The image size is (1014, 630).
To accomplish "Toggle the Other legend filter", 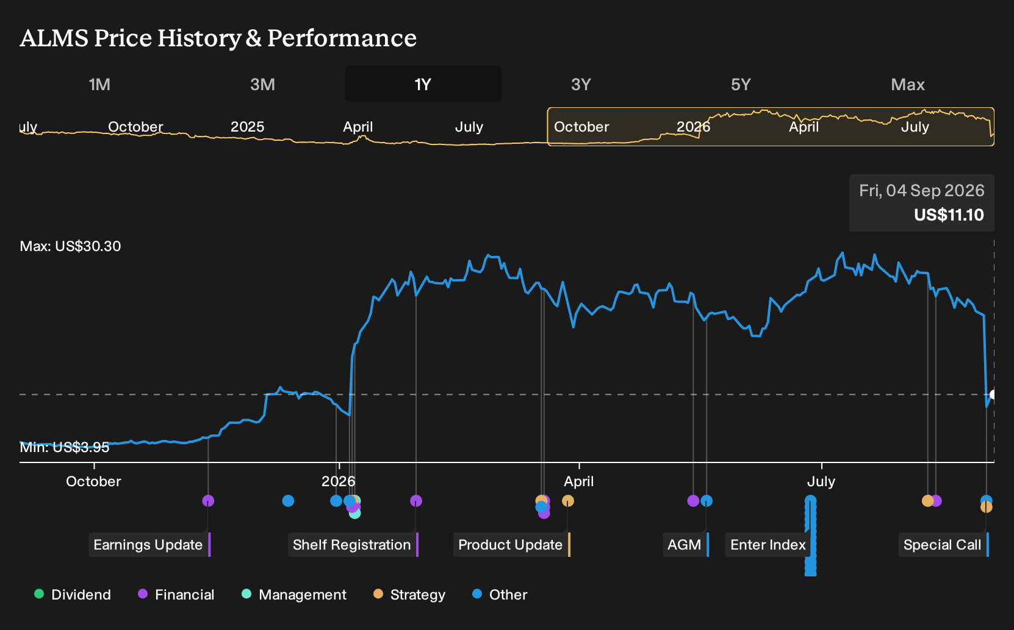I will [x=500, y=595].
